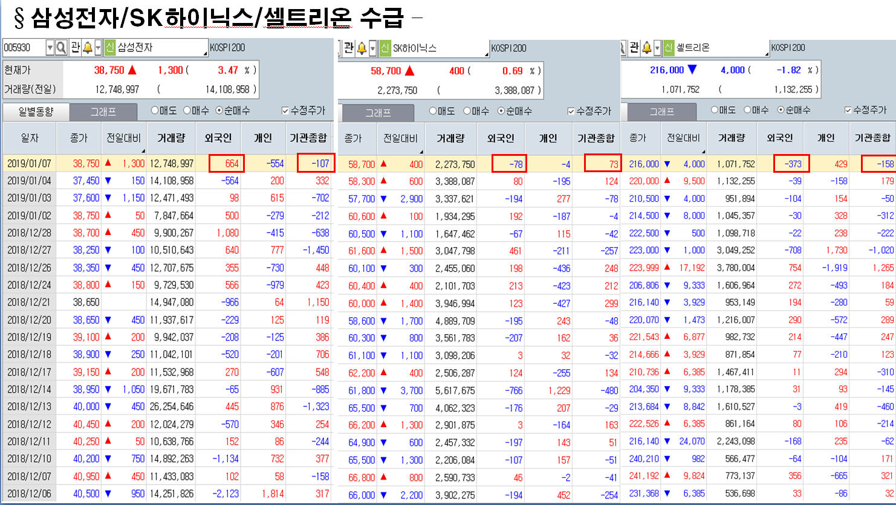Switch to the 그래프 tab in 삼성전자 panel
The height and width of the screenshot is (505, 896).
pyautogui.click(x=103, y=112)
